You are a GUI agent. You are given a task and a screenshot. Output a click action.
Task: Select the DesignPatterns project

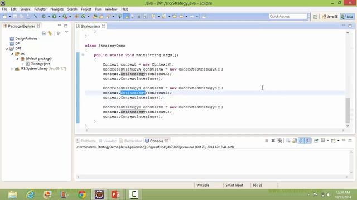[26, 38]
